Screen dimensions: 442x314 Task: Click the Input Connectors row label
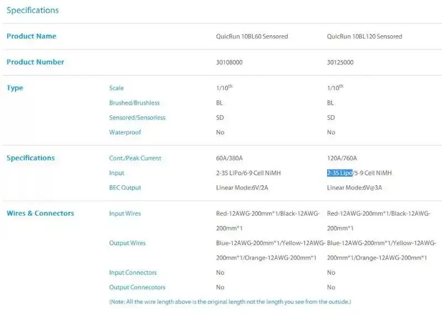(x=133, y=273)
